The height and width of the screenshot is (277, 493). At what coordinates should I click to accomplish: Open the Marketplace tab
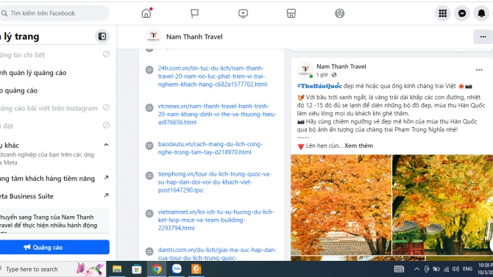point(291,13)
